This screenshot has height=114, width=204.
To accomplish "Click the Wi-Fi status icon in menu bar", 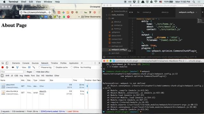I will pyautogui.click(x=156, y=2).
